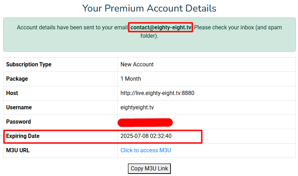
Task: Click the Copy M3U Link button
Action: pyautogui.click(x=149, y=169)
